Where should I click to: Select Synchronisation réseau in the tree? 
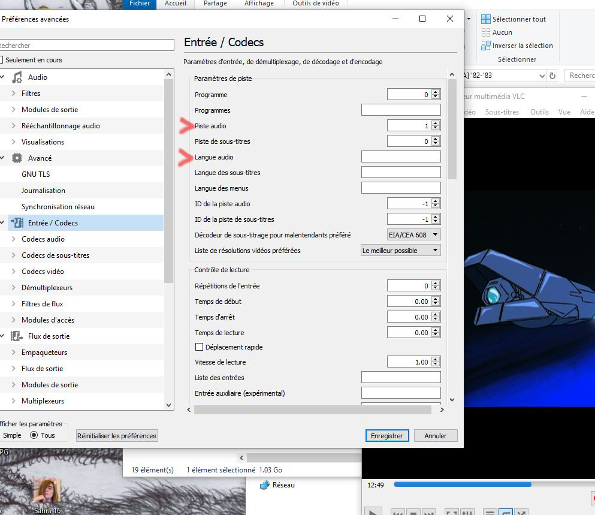tap(58, 207)
